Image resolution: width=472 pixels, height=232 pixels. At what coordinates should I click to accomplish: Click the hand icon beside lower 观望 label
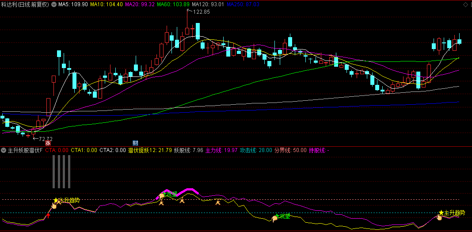click(x=274, y=219)
